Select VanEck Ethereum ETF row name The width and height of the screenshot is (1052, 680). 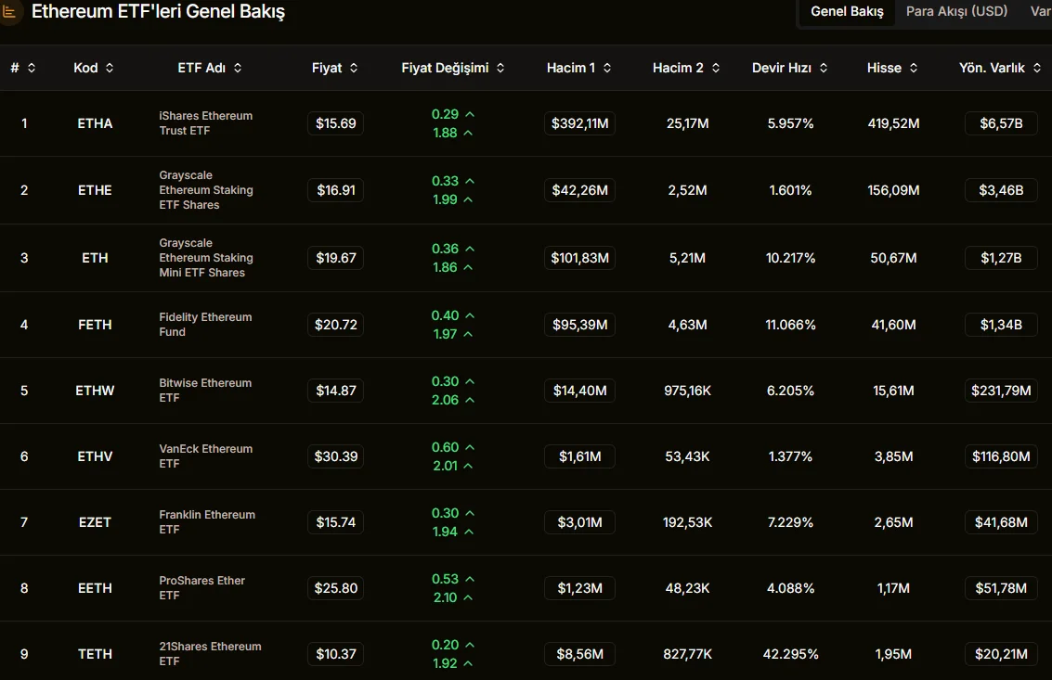coord(205,456)
